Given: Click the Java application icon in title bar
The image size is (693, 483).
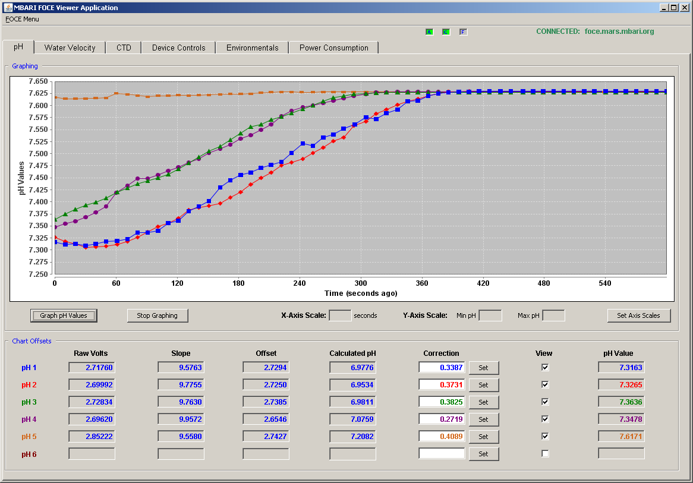Looking at the screenshot, I should (8, 8).
